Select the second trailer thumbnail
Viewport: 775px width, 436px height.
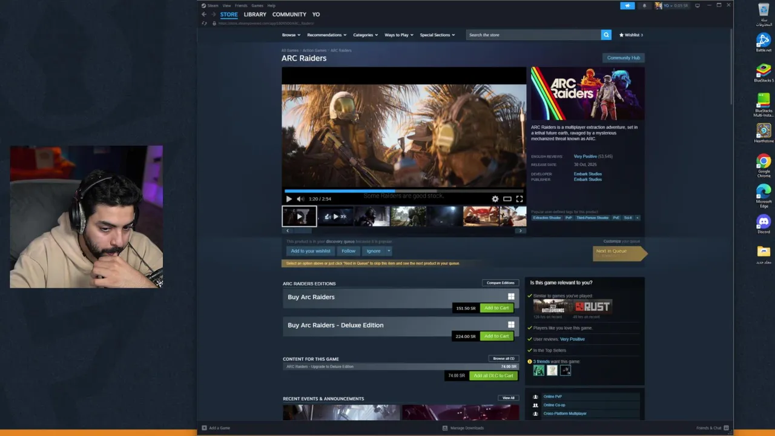(x=335, y=216)
